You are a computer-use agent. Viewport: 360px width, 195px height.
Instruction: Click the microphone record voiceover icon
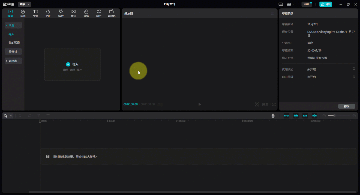(273, 116)
